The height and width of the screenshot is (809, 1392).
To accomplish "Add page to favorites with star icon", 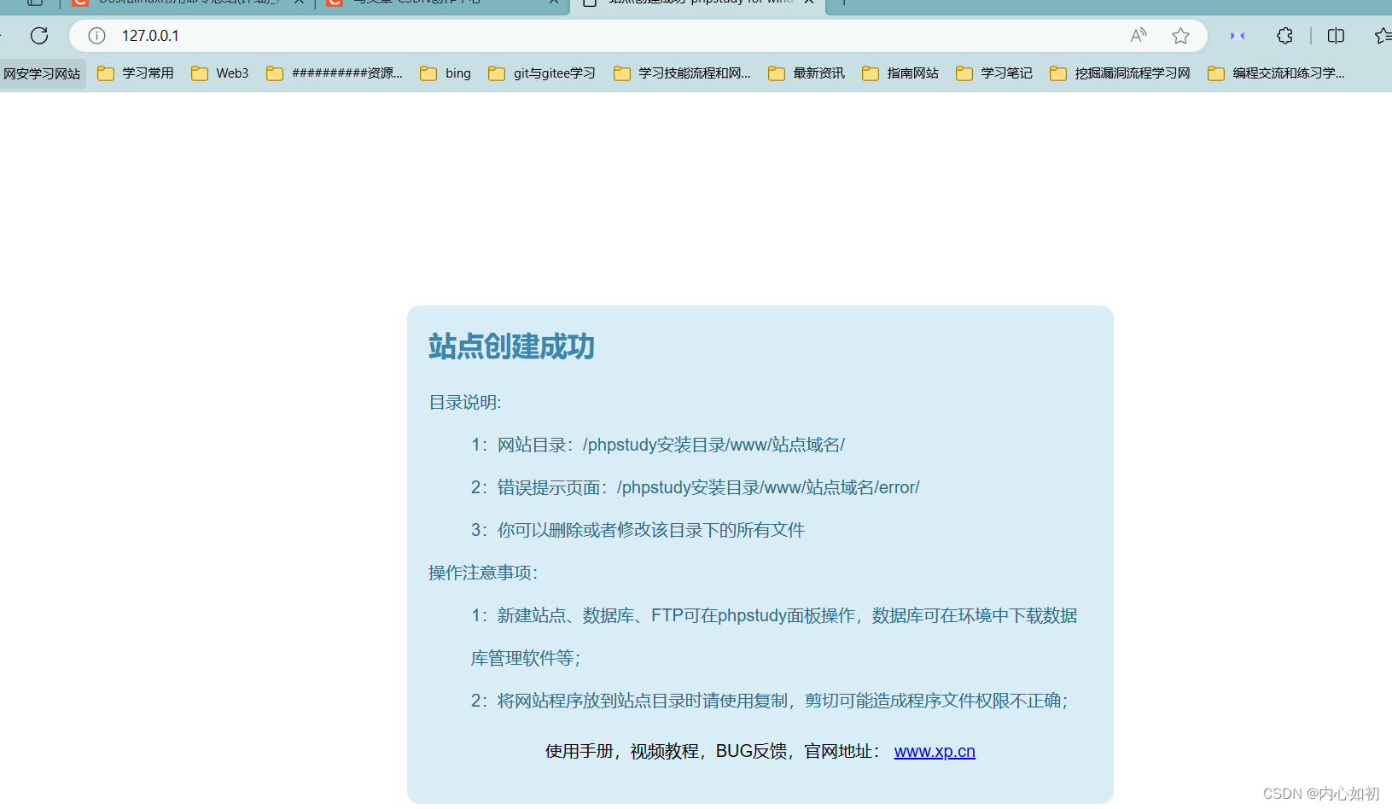I will click(x=1180, y=36).
